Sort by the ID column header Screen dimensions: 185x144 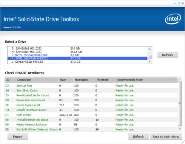[10, 80]
